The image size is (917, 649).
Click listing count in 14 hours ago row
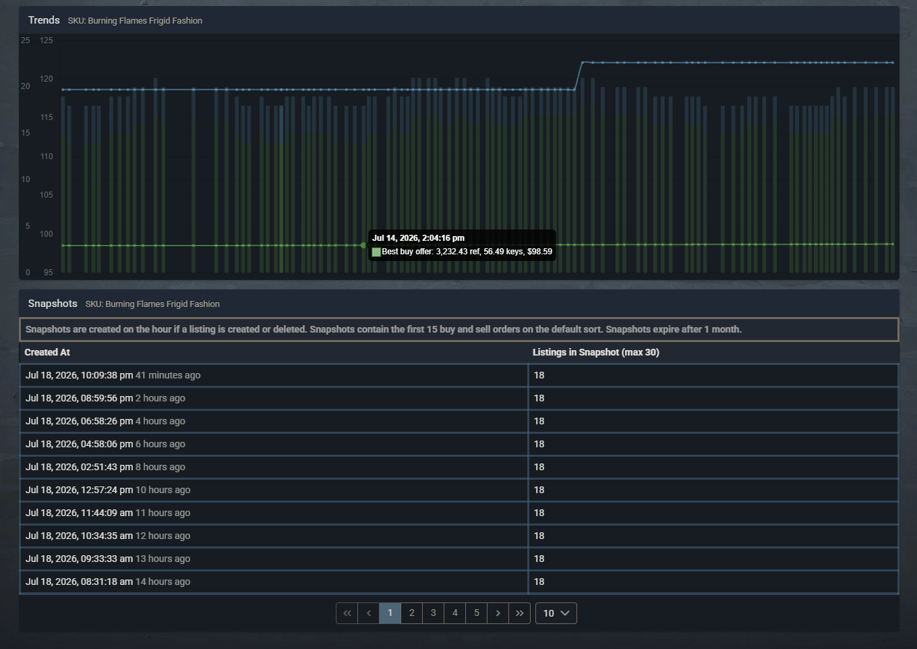tap(539, 582)
